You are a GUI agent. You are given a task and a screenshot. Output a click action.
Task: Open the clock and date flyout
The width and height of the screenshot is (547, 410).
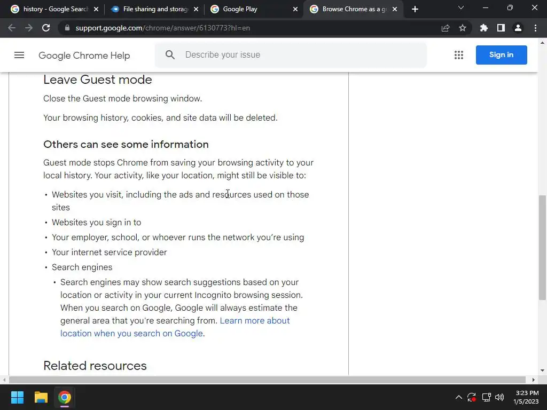click(x=526, y=397)
